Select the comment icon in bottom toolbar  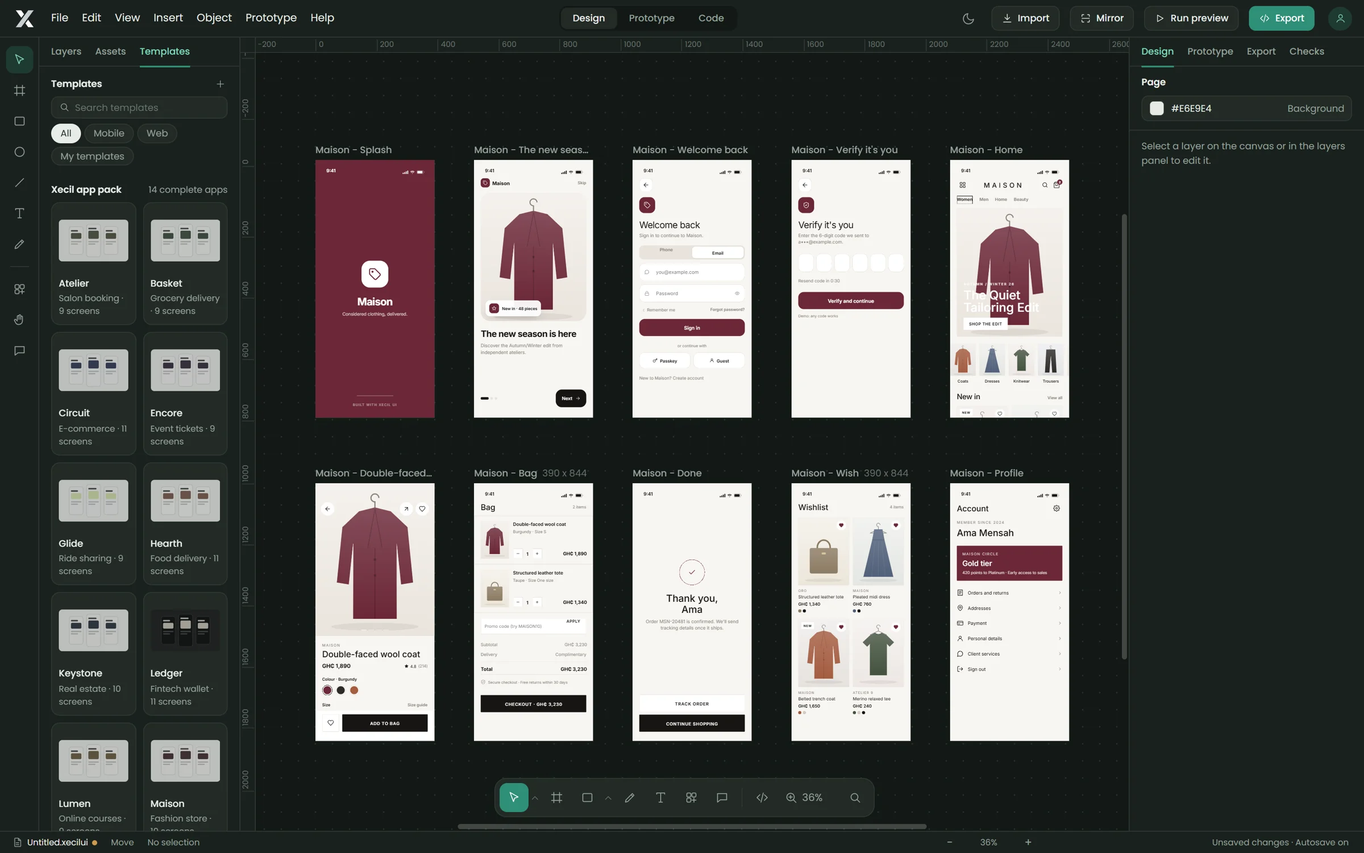(722, 798)
